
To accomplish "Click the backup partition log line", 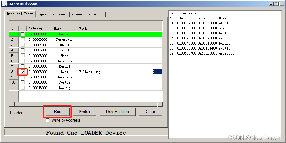I will (200, 43).
